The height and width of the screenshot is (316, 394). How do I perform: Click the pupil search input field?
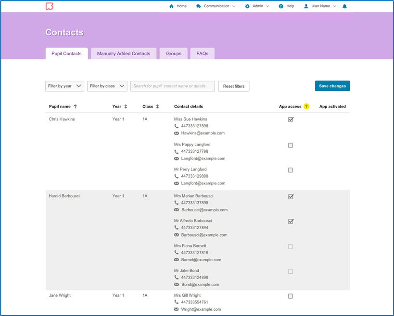(172, 86)
